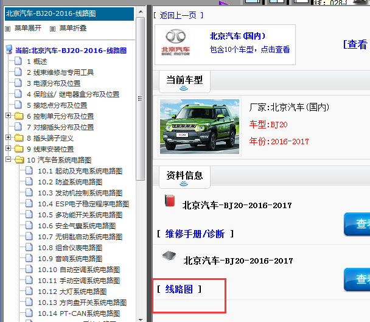Image resolution: width=370 pixels, height=322 pixels.
Task: Click page icon for 10.2 防盗系统电路图
Action: 29,181
